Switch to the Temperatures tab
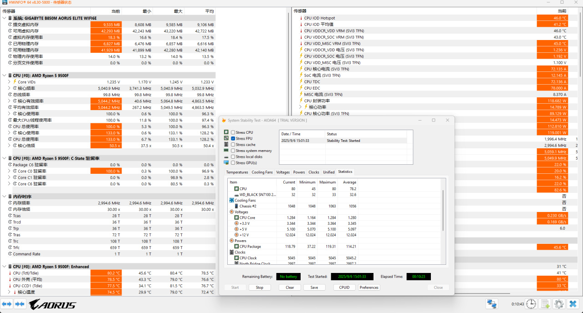This screenshot has width=583, height=313. [237, 172]
